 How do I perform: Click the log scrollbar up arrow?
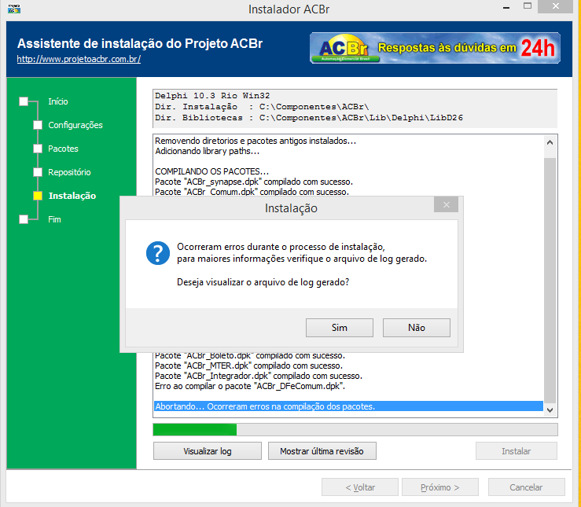click(x=550, y=142)
